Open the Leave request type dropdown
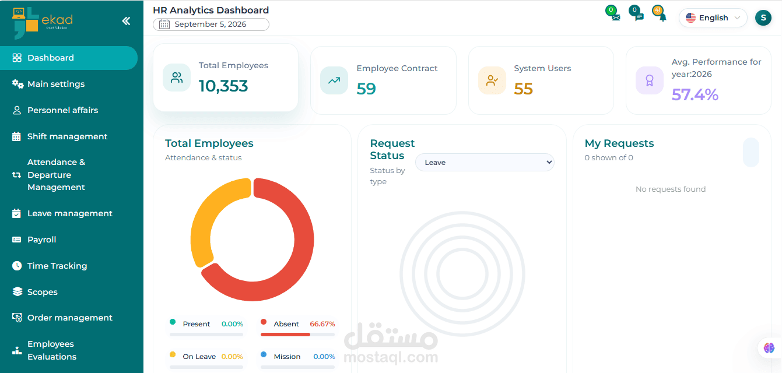 click(485, 163)
